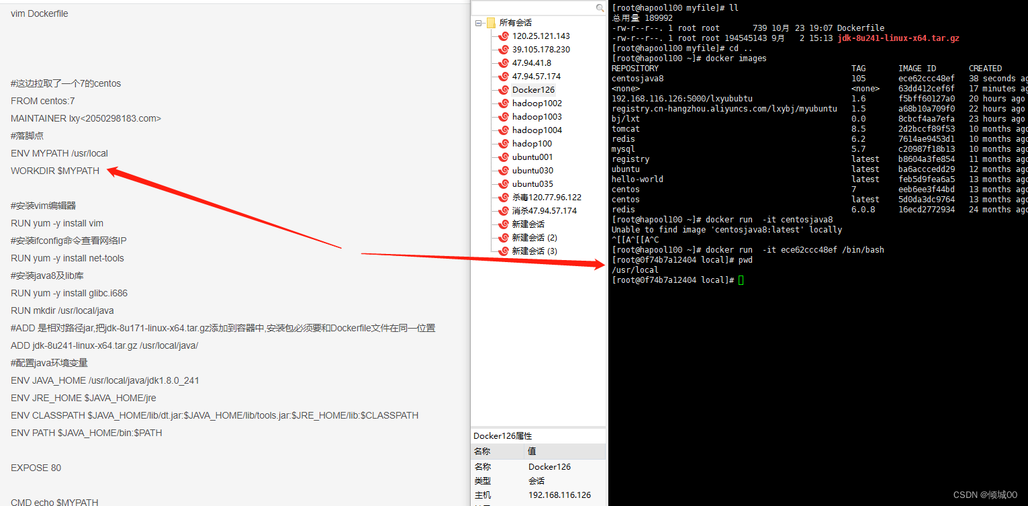The width and height of the screenshot is (1028, 506).
Task: Click property value 会话 in 类型 row
Action: pos(536,481)
